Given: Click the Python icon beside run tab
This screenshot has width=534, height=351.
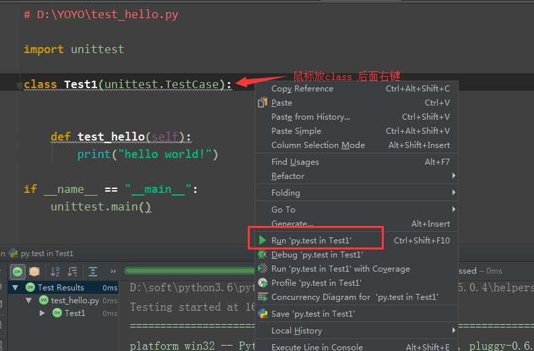Looking at the screenshot, I should click(x=13, y=253).
